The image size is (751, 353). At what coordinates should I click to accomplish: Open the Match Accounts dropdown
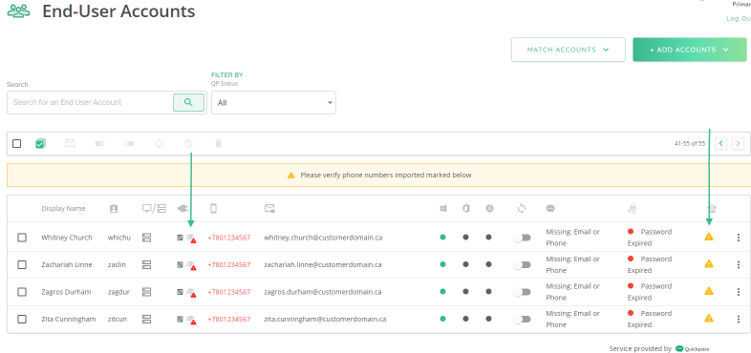click(569, 50)
